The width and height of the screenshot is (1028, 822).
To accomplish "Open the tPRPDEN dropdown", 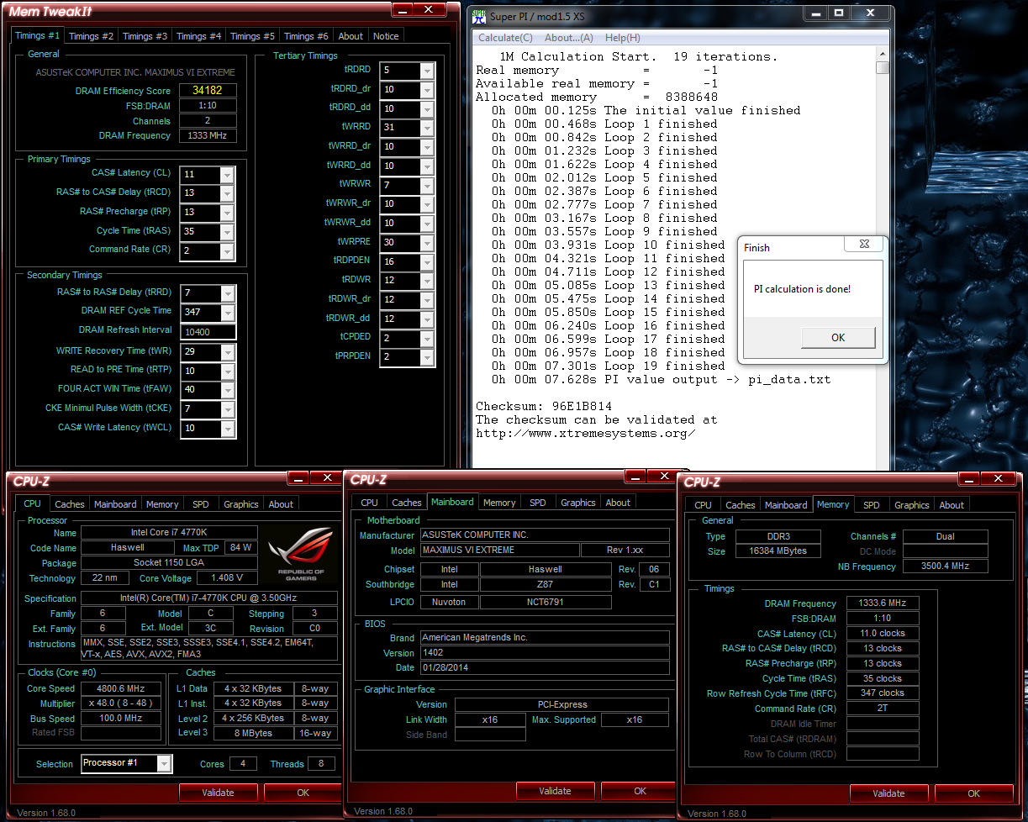I will pyautogui.click(x=426, y=357).
